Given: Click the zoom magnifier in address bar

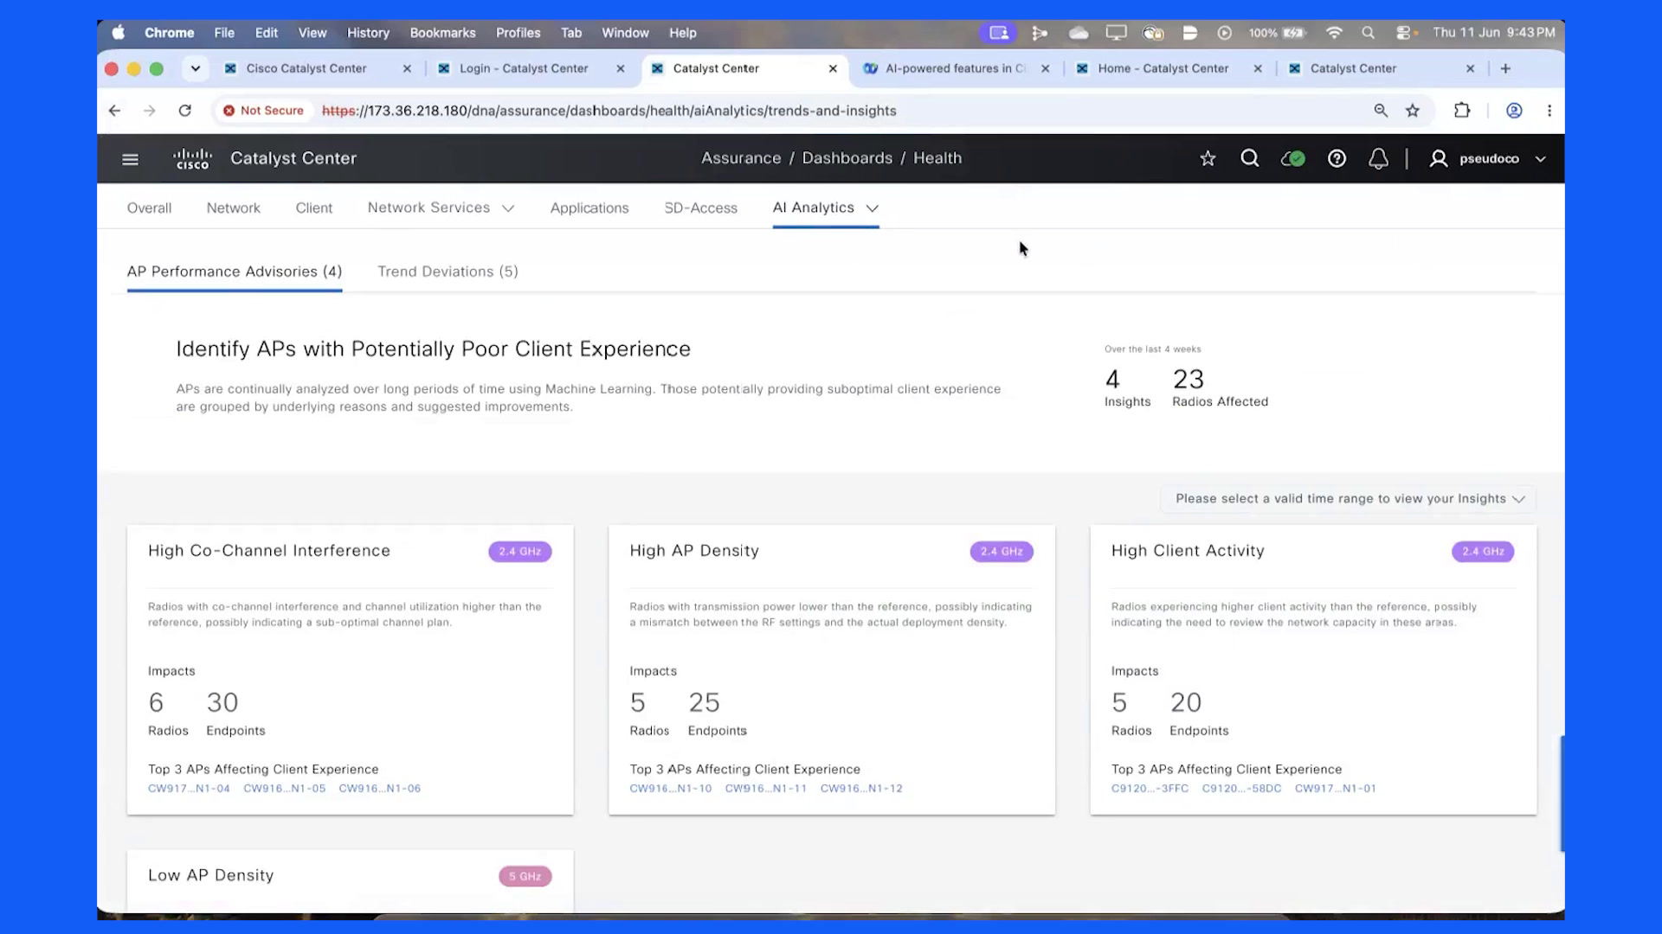Looking at the screenshot, I should [1381, 111].
